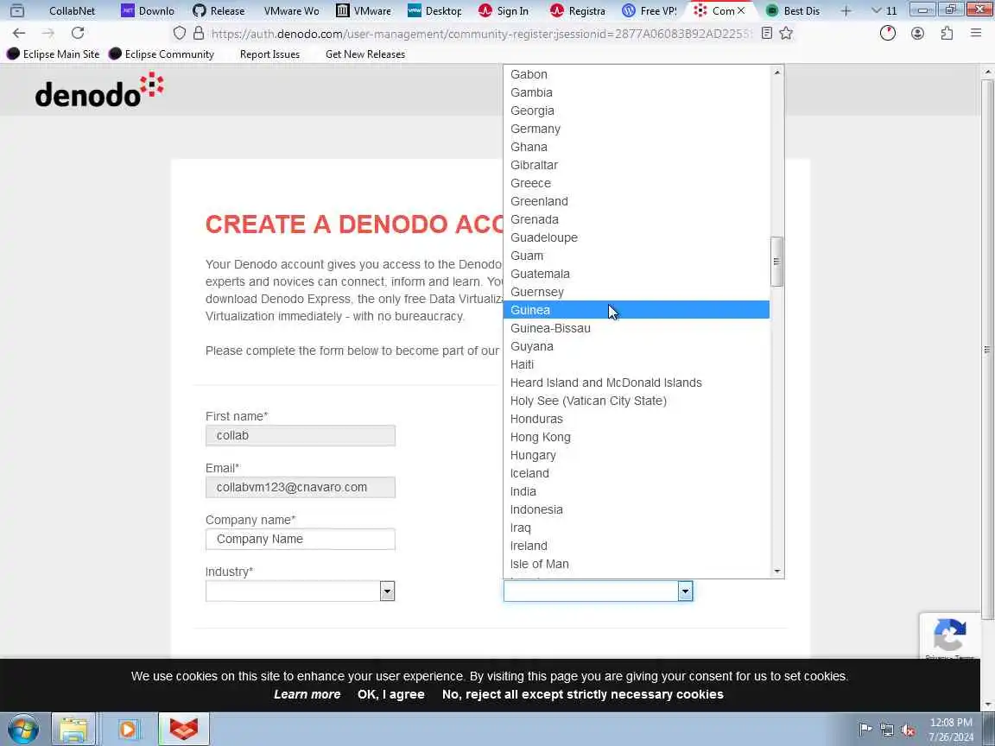995x746 pixels.
Task: Select Heard Island and McDonald Islands
Action: tap(637, 382)
